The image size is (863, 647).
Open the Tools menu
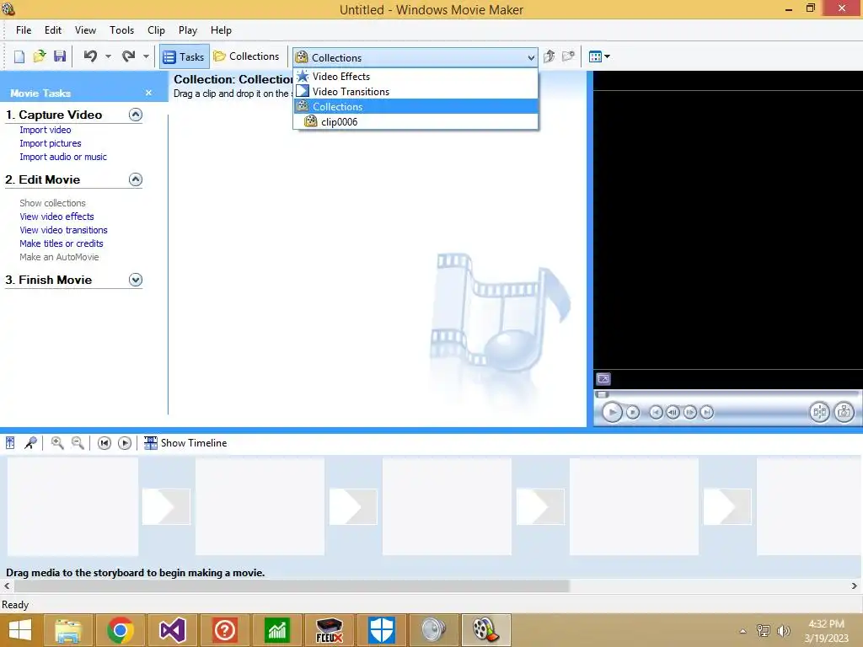coord(121,30)
